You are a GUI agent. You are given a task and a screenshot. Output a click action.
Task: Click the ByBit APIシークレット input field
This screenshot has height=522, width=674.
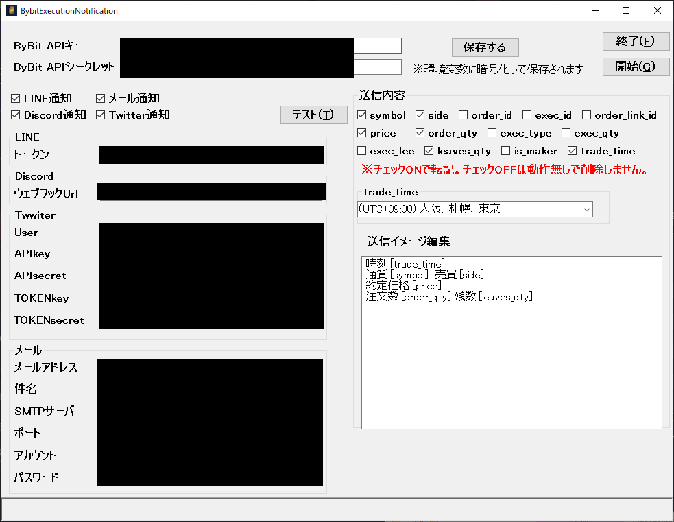(x=261, y=67)
